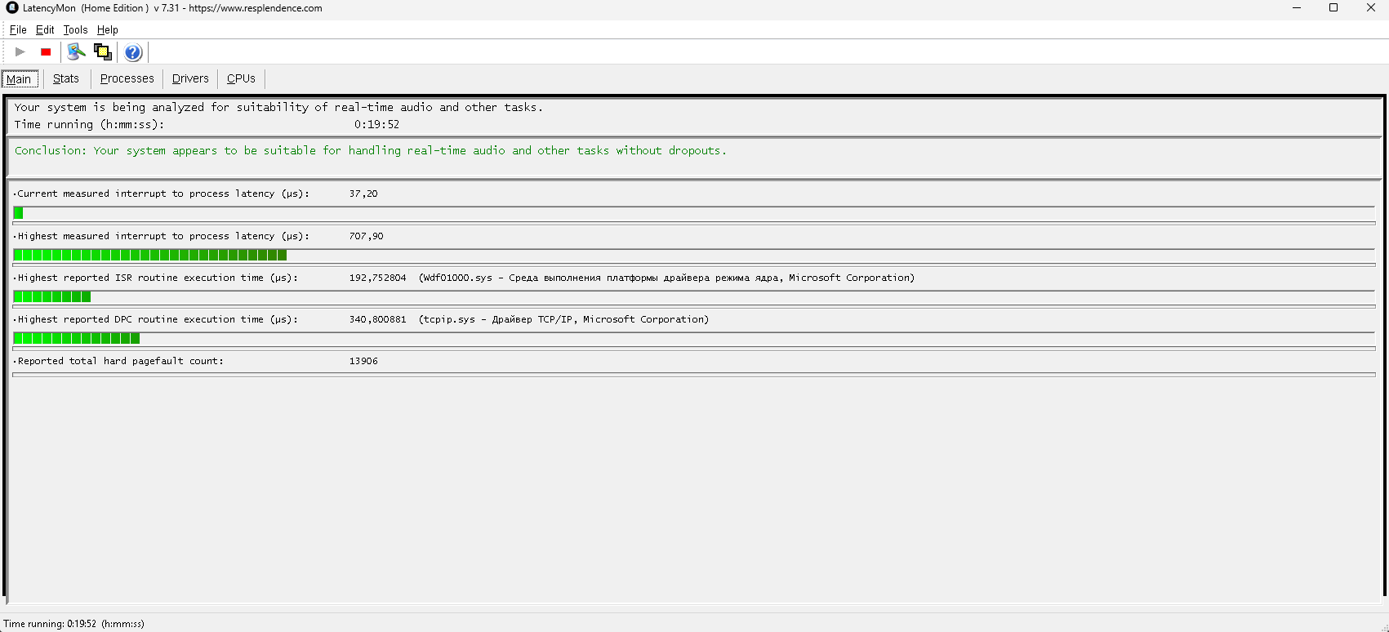
Task: Click the overlapping yellow squares toolbar icon
Action: [x=102, y=52]
